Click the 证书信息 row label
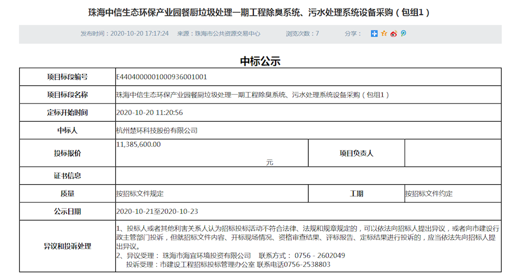The width and height of the screenshot is (517, 280). (67, 176)
